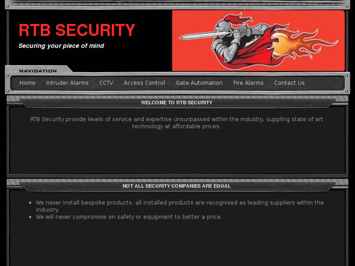The height and width of the screenshot is (266, 355).
Task: Click the dotted grip left of Welcome header
Action: (35, 103)
